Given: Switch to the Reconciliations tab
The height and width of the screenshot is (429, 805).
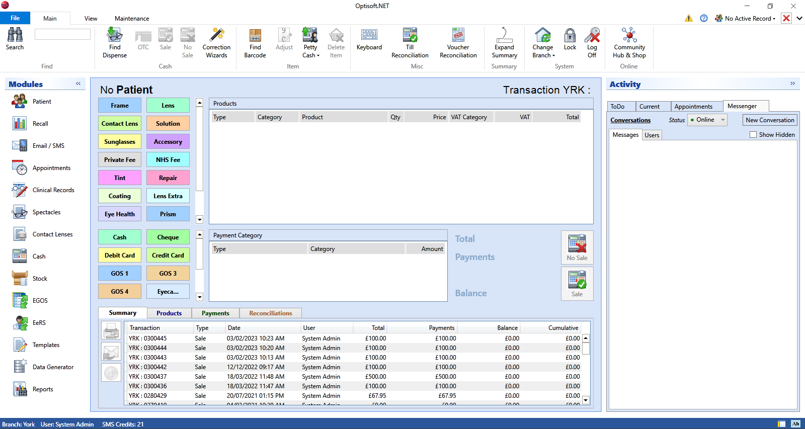Looking at the screenshot, I should click(271, 313).
